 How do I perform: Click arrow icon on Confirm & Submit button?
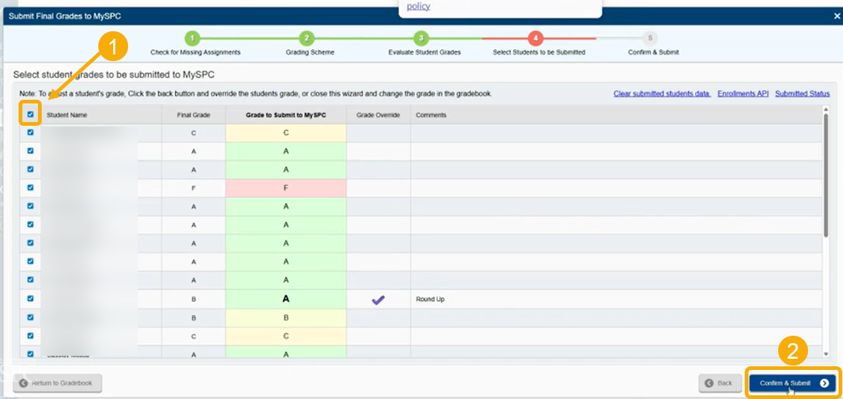(824, 383)
